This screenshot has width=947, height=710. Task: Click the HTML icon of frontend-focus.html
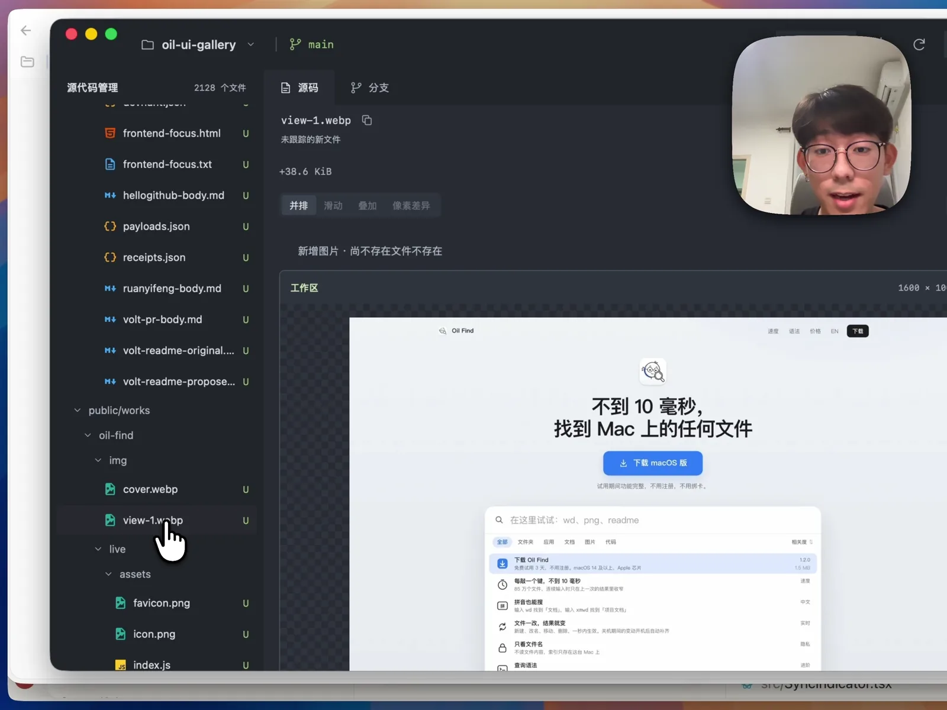click(110, 133)
